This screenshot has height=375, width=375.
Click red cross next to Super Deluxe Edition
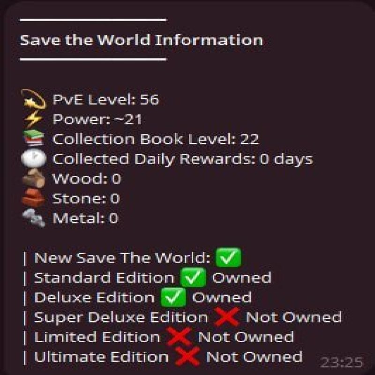pos(227,317)
